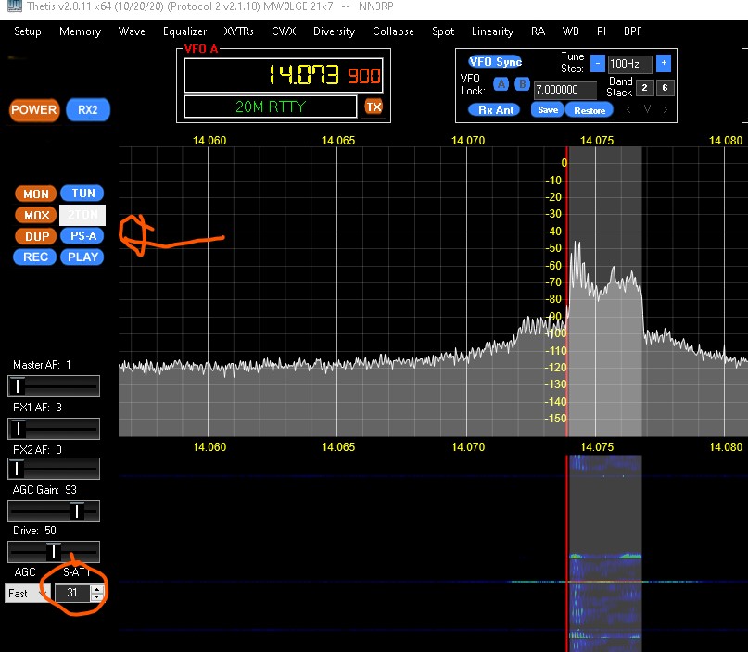The height and width of the screenshot is (652, 748).
Task: Toggle the POWER button
Action: point(34,110)
